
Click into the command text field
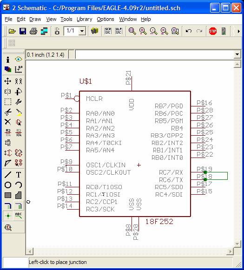tap(154, 54)
